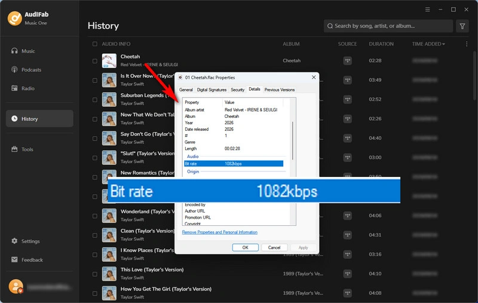Open Settings from the sidebar
Screen dimensions: 478x303
click(x=26, y=241)
